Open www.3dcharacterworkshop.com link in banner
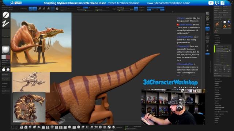The width and height of the screenshot is (234, 131). click(x=168, y=3)
